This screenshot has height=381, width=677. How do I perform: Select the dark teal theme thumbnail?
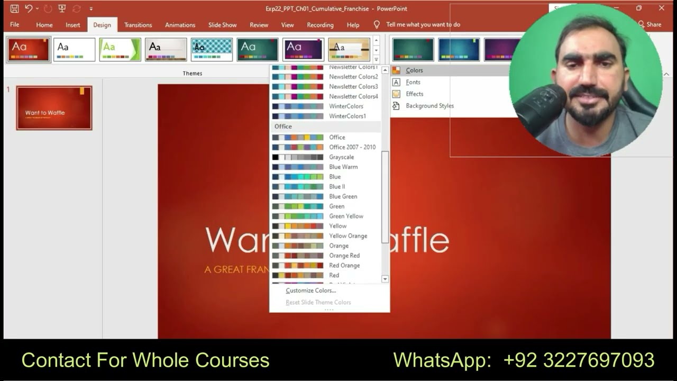[x=258, y=50]
